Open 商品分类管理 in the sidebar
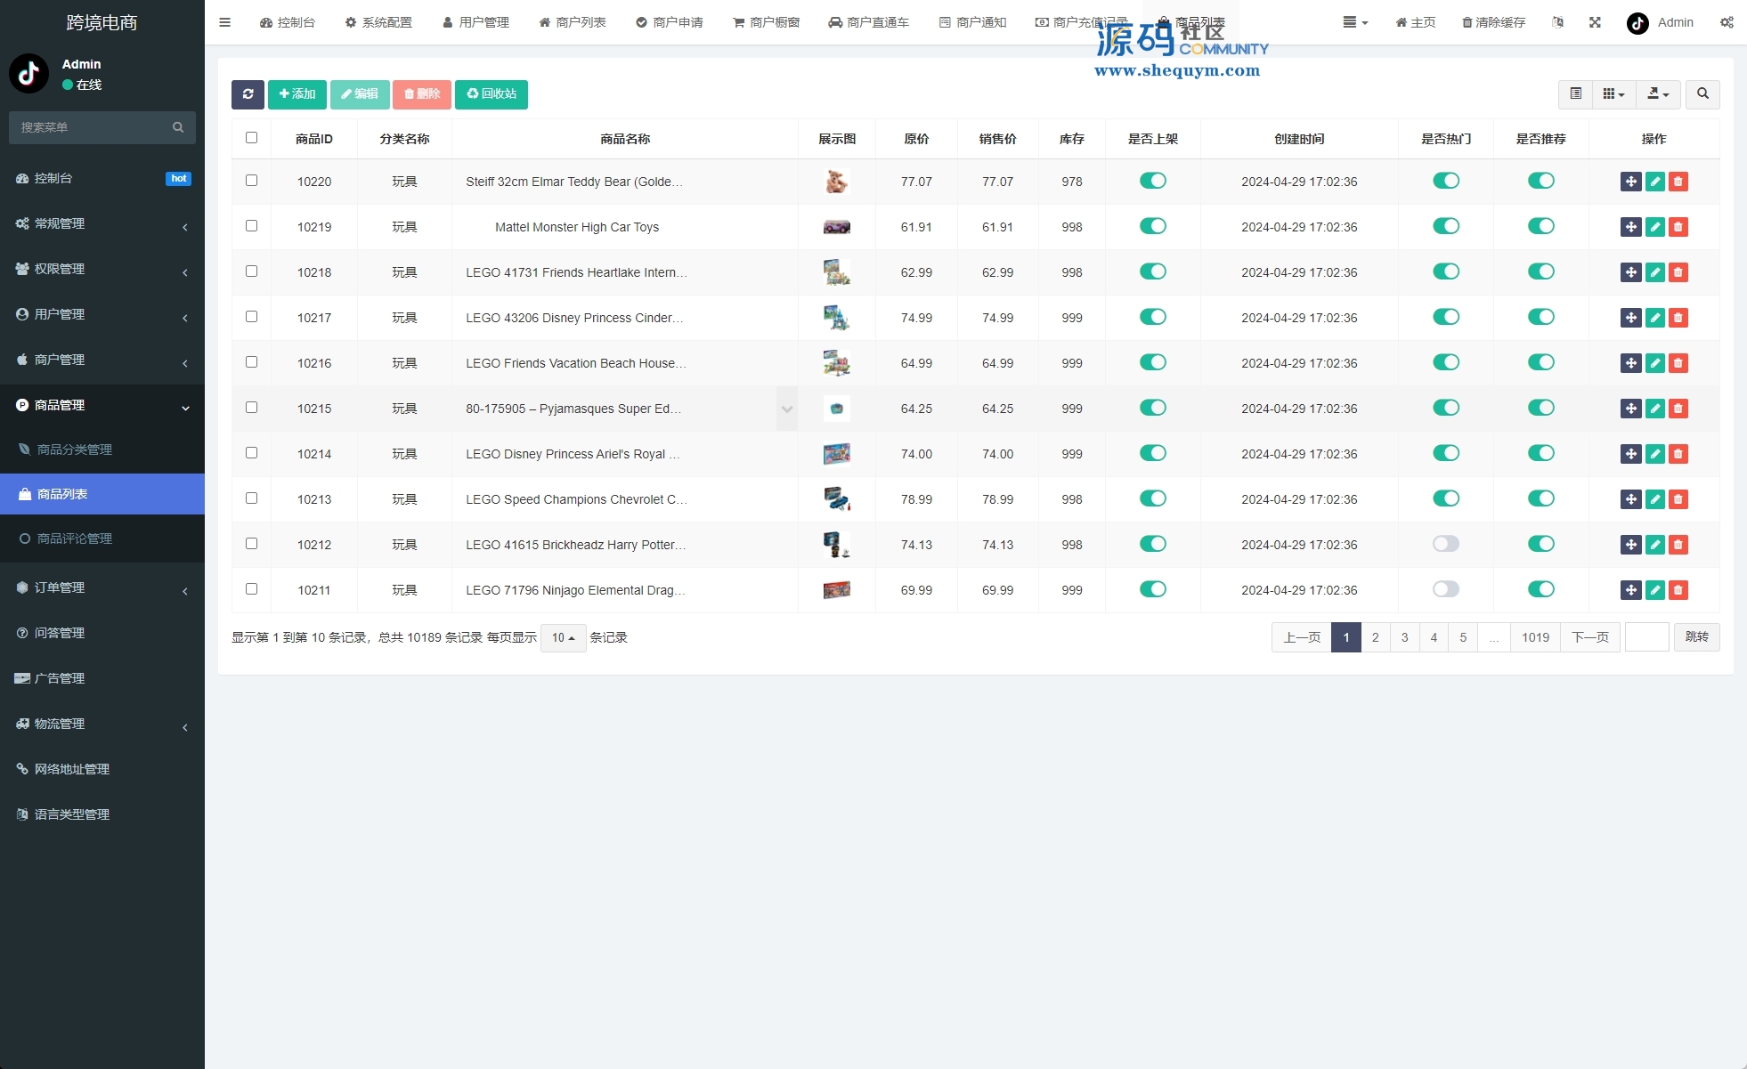 pos(102,449)
